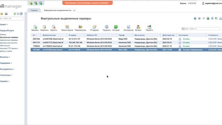Open Виртуальные серверы in sidebar

click(x=9, y=37)
